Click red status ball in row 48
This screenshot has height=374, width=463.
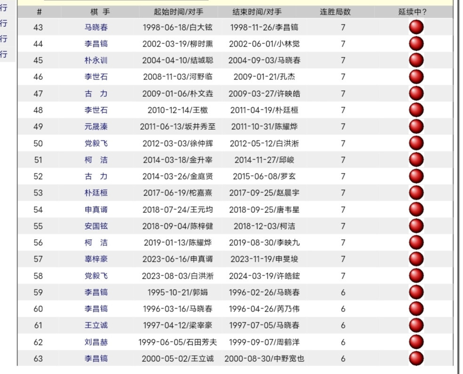pyautogui.click(x=416, y=110)
